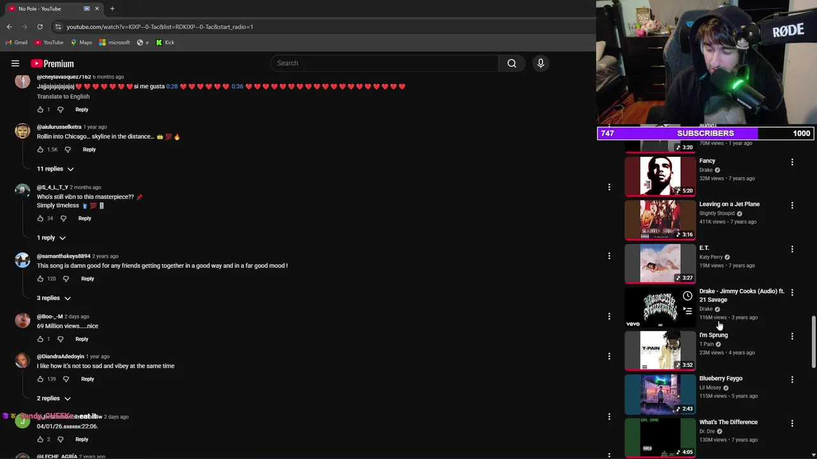Open Kick bookmark
Screen dimensions: 817x459
point(165,43)
